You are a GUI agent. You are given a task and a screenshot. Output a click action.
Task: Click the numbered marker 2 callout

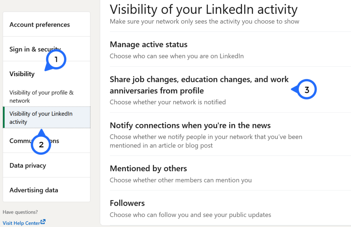coord(41,143)
